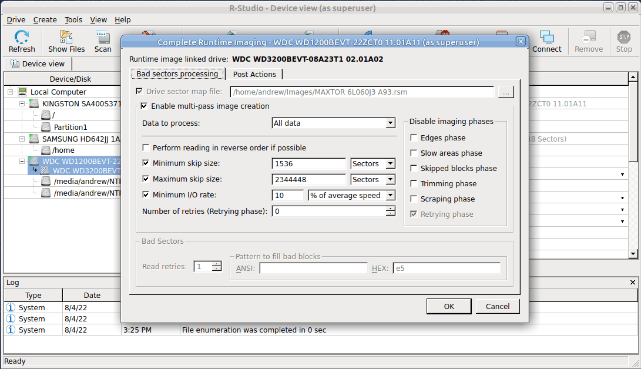Switch to the Post Actions tab
The width and height of the screenshot is (641, 369).
tap(254, 74)
